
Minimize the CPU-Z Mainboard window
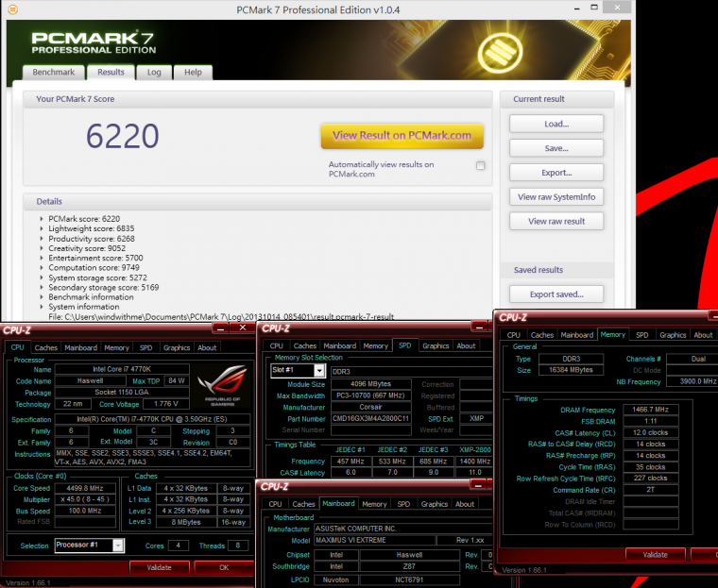pyautogui.click(x=477, y=485)
